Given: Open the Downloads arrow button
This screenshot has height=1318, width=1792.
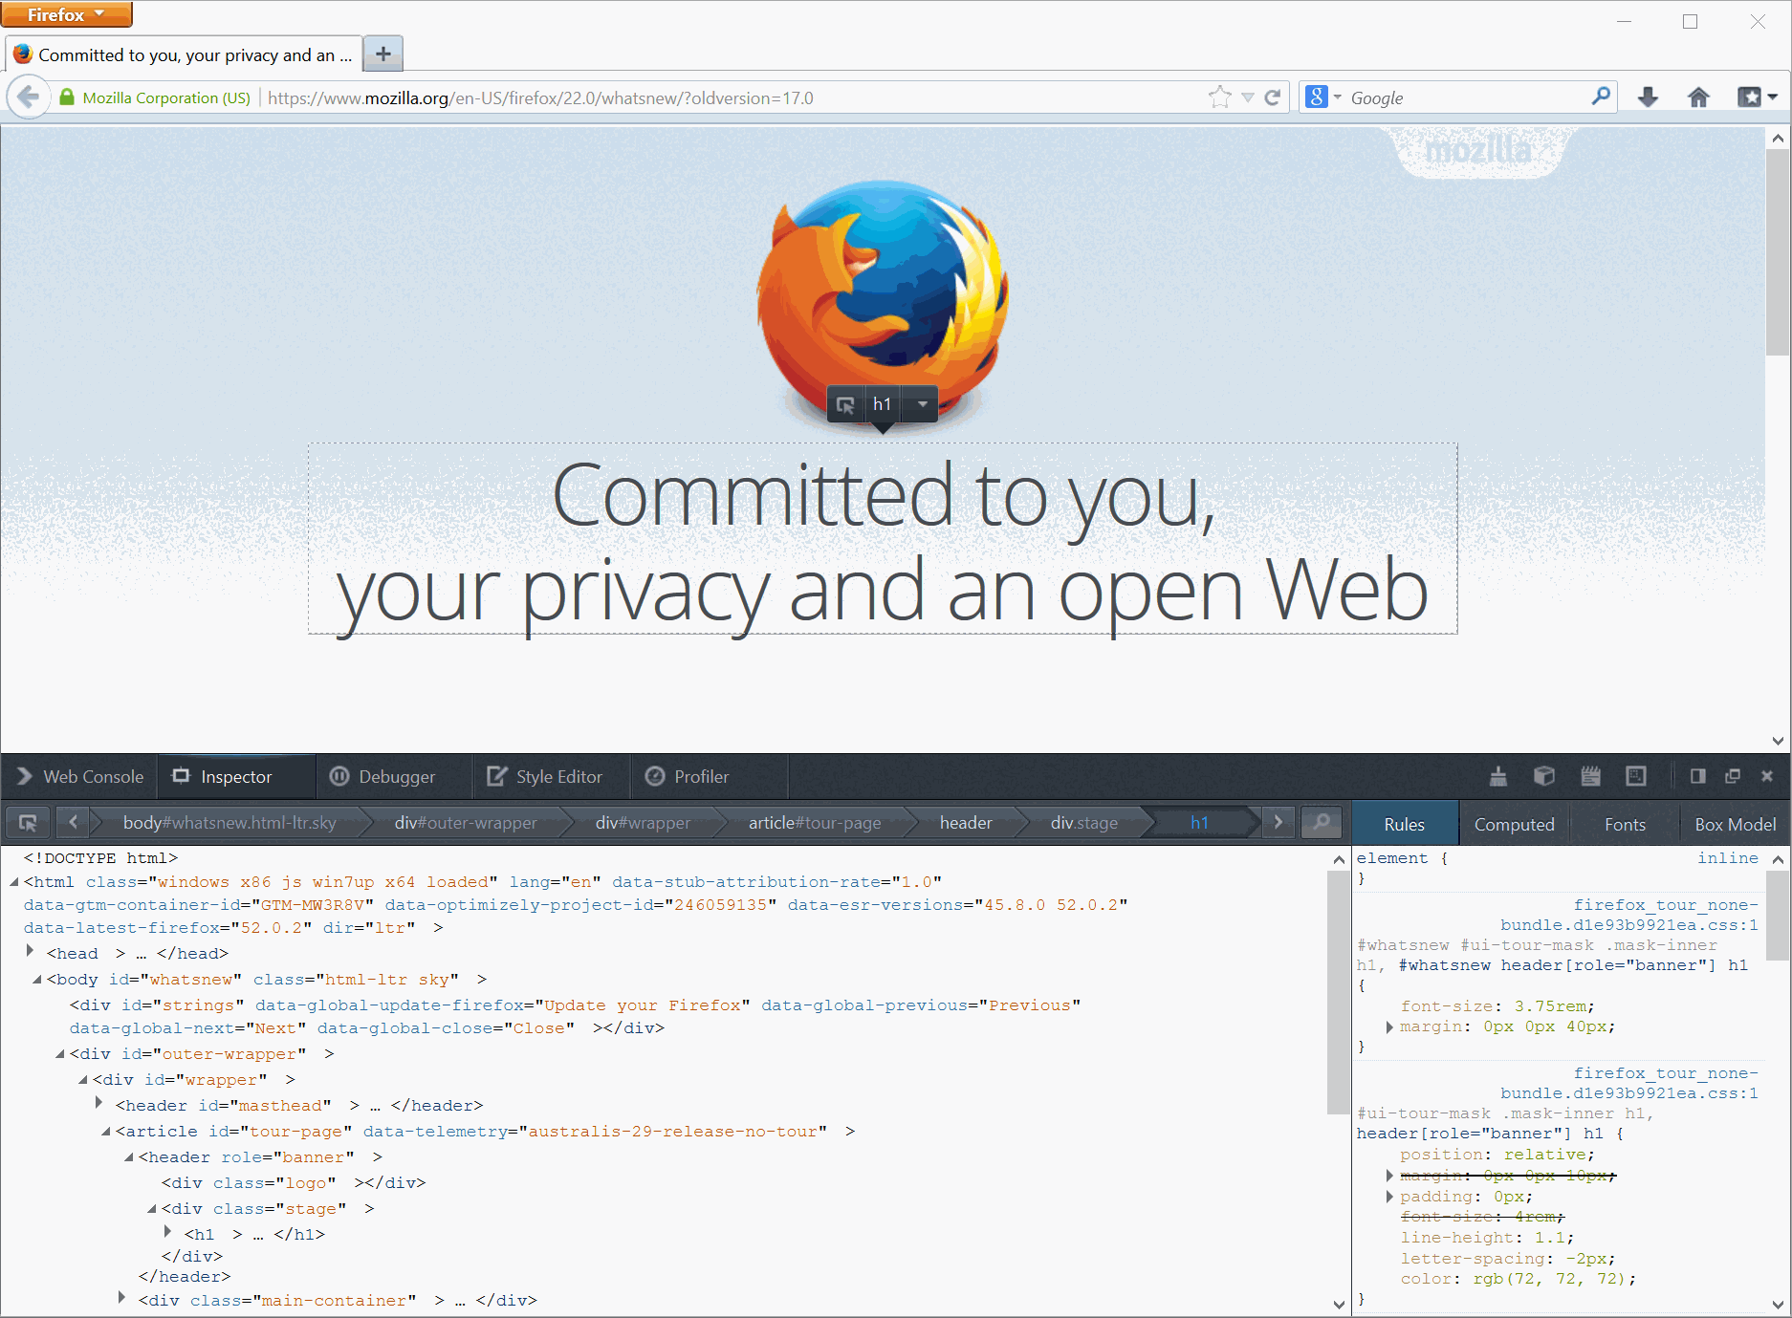Looking at the screenshot, I should 1648,97.
